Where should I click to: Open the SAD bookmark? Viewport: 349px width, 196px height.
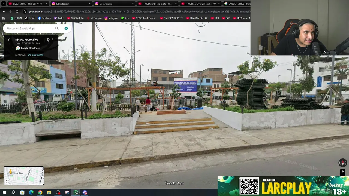[x=226, y=18]
